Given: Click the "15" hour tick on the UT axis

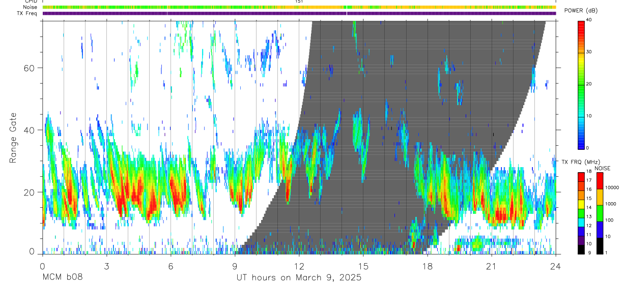Looking at the screenshot, I should coord(363,266).
